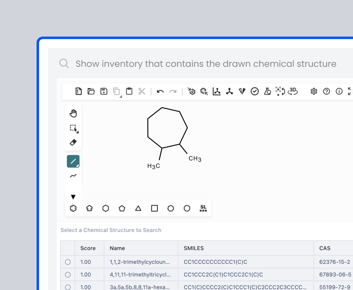
Task: Click the Redo arrow icon
Action: click(173, 91)
